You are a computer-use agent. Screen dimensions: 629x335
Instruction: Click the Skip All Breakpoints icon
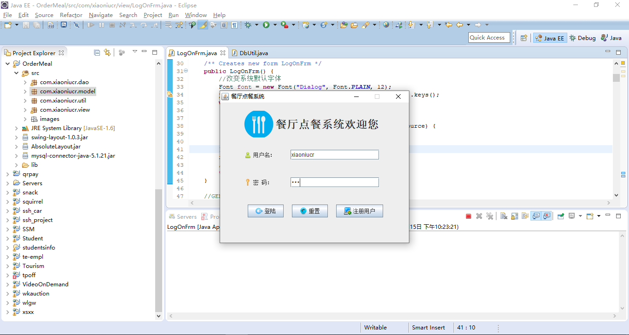pos(76,25)
